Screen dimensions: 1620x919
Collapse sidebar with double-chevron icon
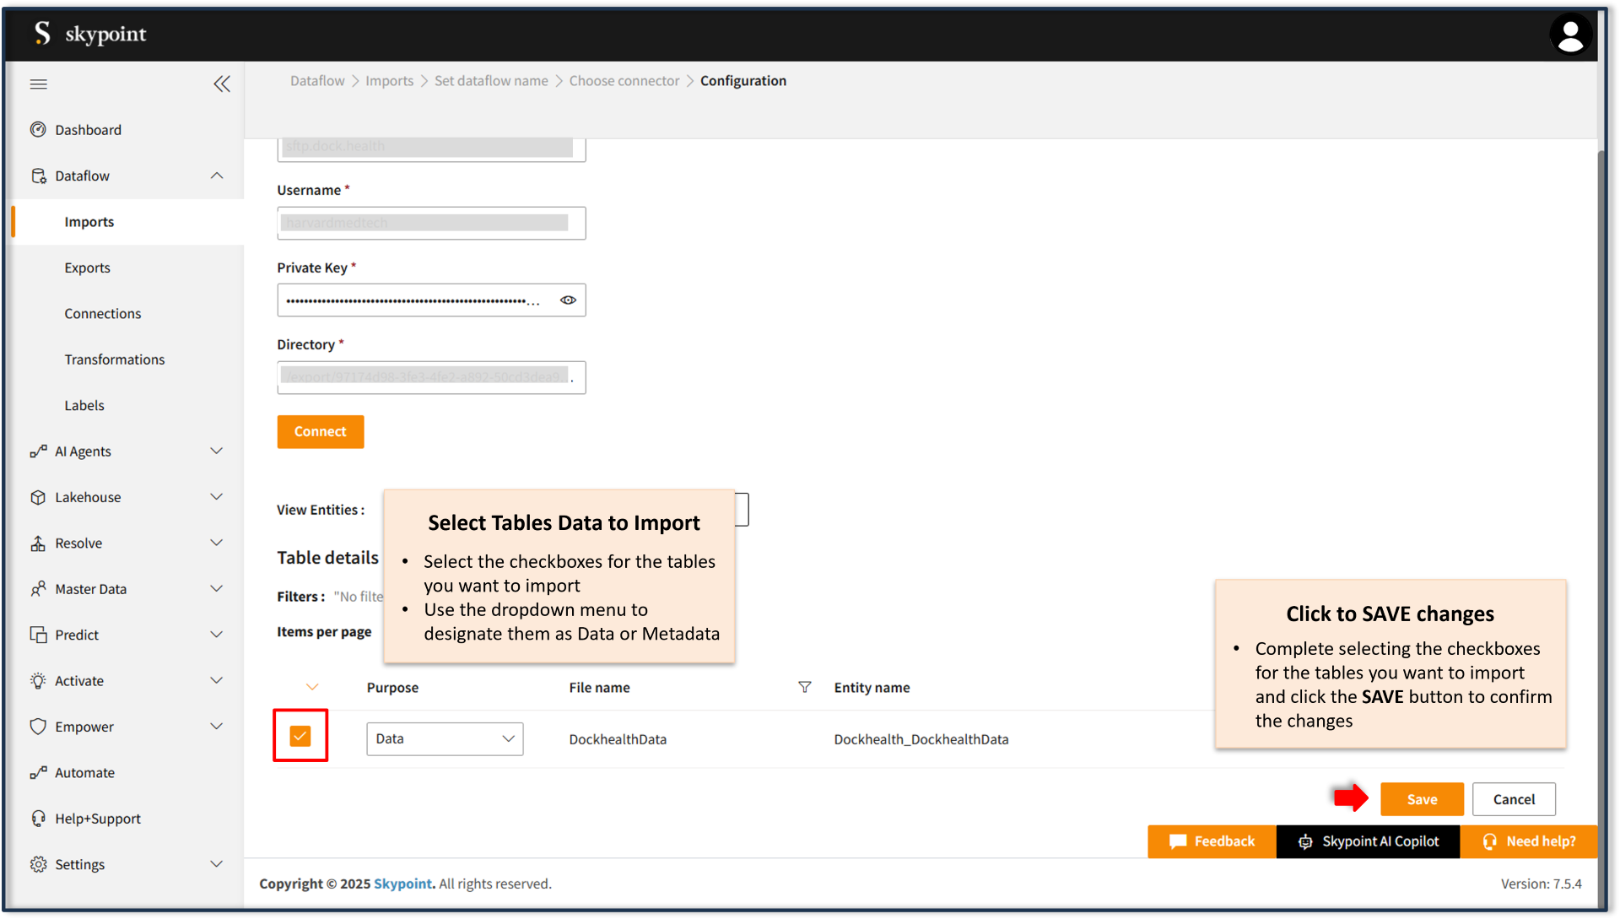click(x=221, y=84)
